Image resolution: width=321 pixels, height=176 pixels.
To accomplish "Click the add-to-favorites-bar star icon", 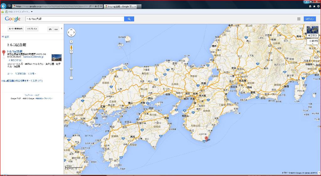I will pyautogui.click(x=2, y=12).
